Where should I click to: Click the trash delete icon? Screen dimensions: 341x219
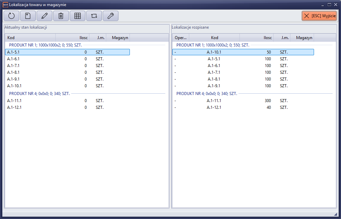click(61, 16)
